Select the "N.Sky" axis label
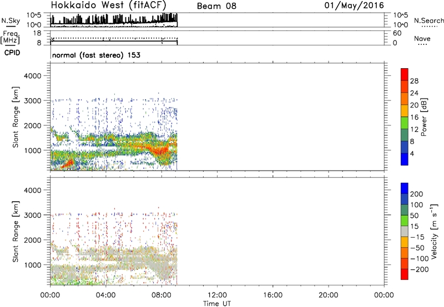This screenshot has width=444, height=307. (x=11, y=21)
